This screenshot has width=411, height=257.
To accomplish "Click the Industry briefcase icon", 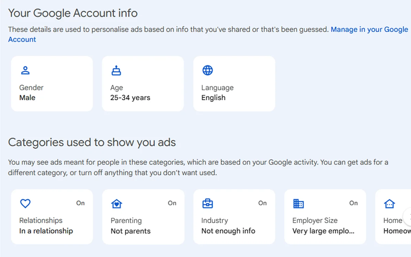I will point(208,204).
